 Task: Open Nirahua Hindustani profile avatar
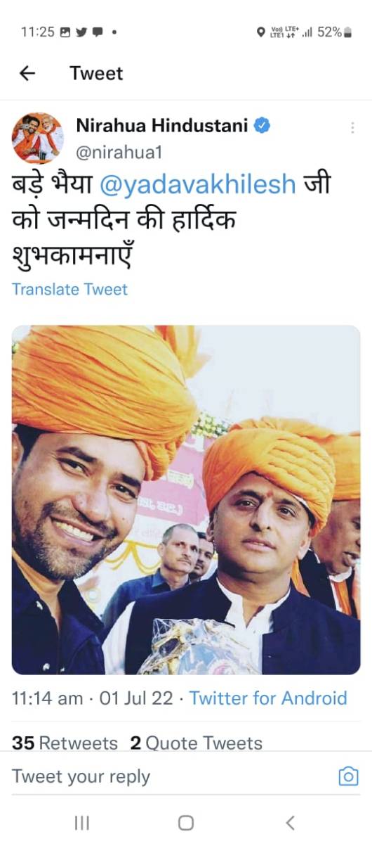pyautogui.click(x=37, y=137)
